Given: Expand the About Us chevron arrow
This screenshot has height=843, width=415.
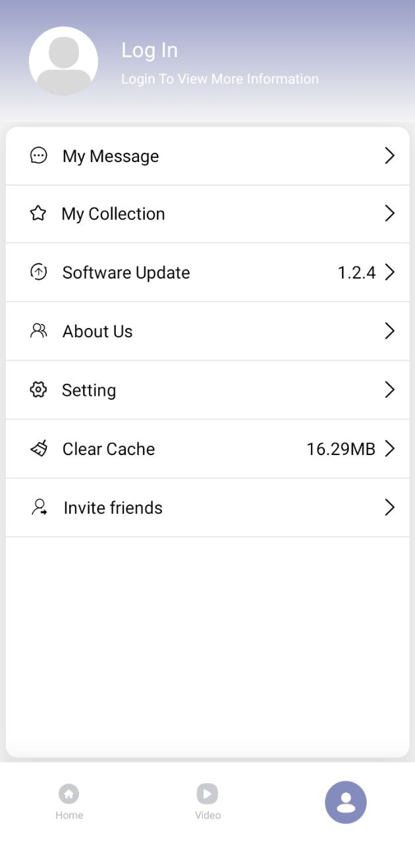Looking at the screenshot, I should [x=389, y=331].
